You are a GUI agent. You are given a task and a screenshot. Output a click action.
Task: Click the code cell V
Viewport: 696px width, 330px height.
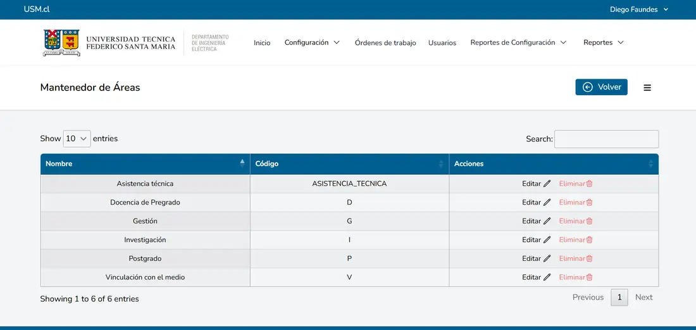click(x=349, y=277)
